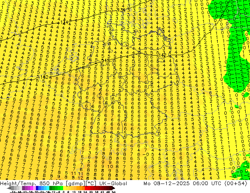This screenshot has width=250, height=193.
Task: Click the dark maroon right arrow of the color scale
Action: pyautogui.click(x=113, y=188)
